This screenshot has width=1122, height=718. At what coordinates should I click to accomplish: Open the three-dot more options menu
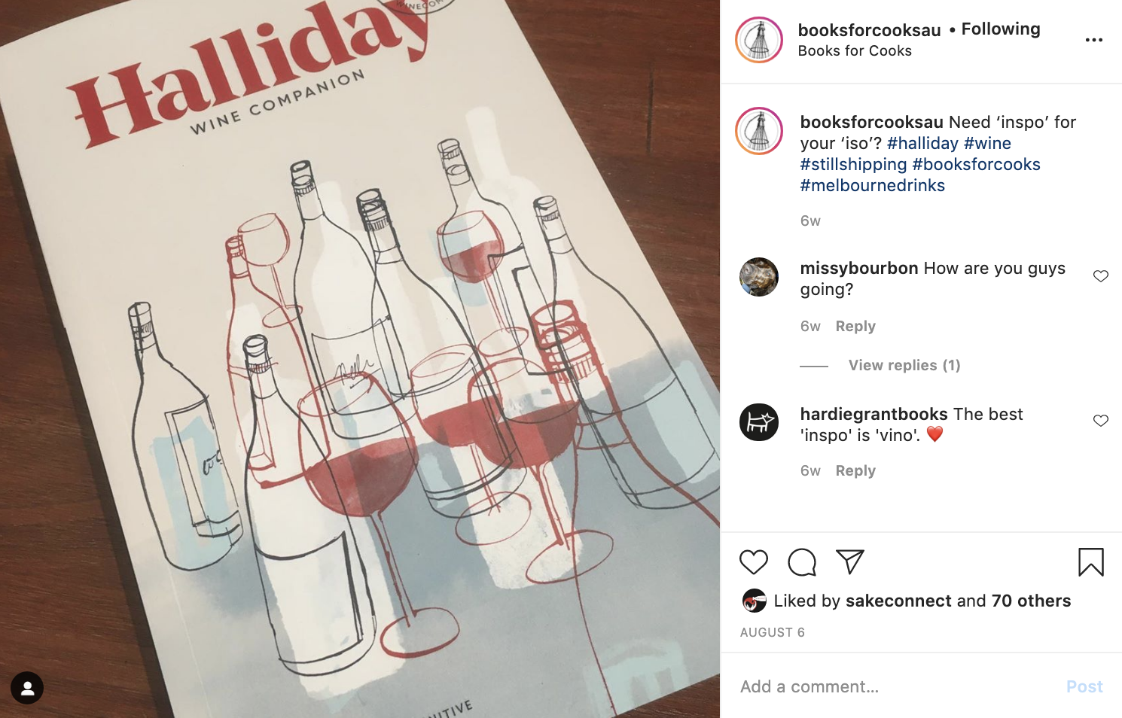pyautogui.click(x=1094, y=40)
